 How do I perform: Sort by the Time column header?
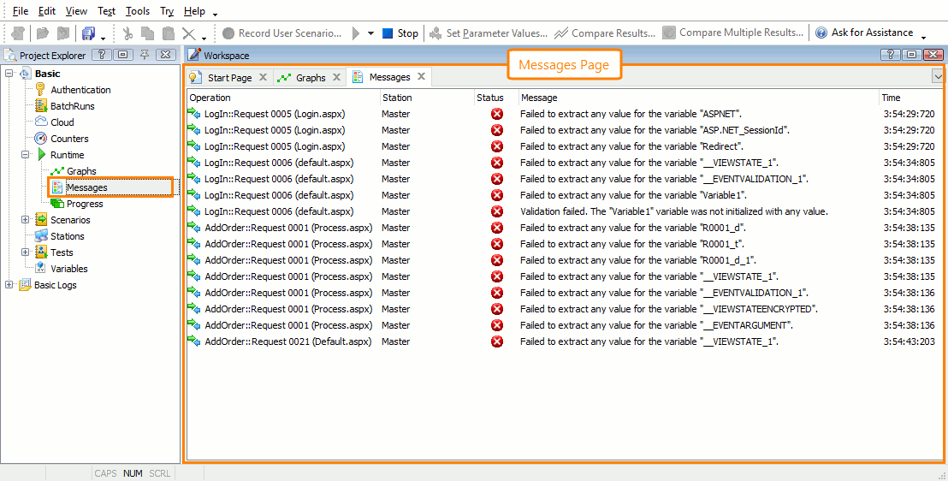coord(909,98)
